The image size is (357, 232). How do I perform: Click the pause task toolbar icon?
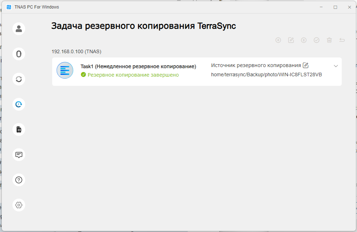[304, 40]
